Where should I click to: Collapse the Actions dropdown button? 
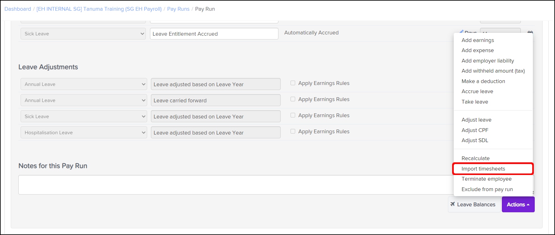pyautogui.click(x=518, y=204)
